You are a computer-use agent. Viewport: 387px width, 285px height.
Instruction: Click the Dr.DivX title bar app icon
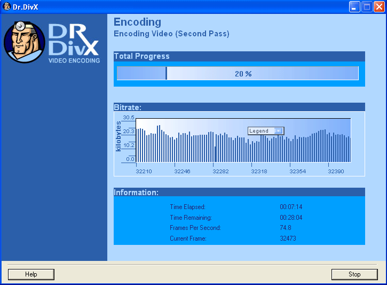point(7,7)
